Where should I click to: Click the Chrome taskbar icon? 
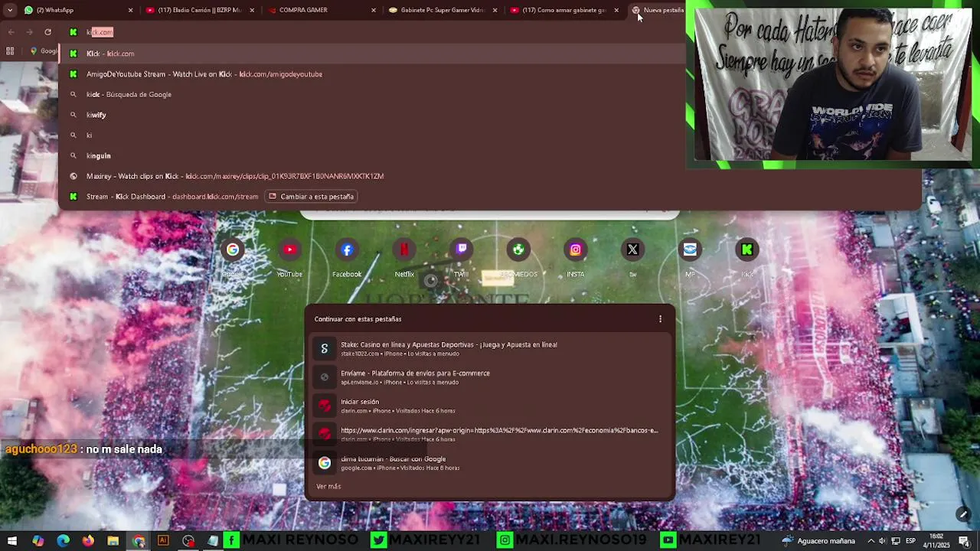point(139,541)
